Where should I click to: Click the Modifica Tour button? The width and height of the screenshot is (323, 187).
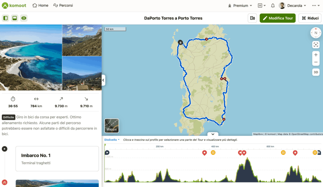[277, 18]
